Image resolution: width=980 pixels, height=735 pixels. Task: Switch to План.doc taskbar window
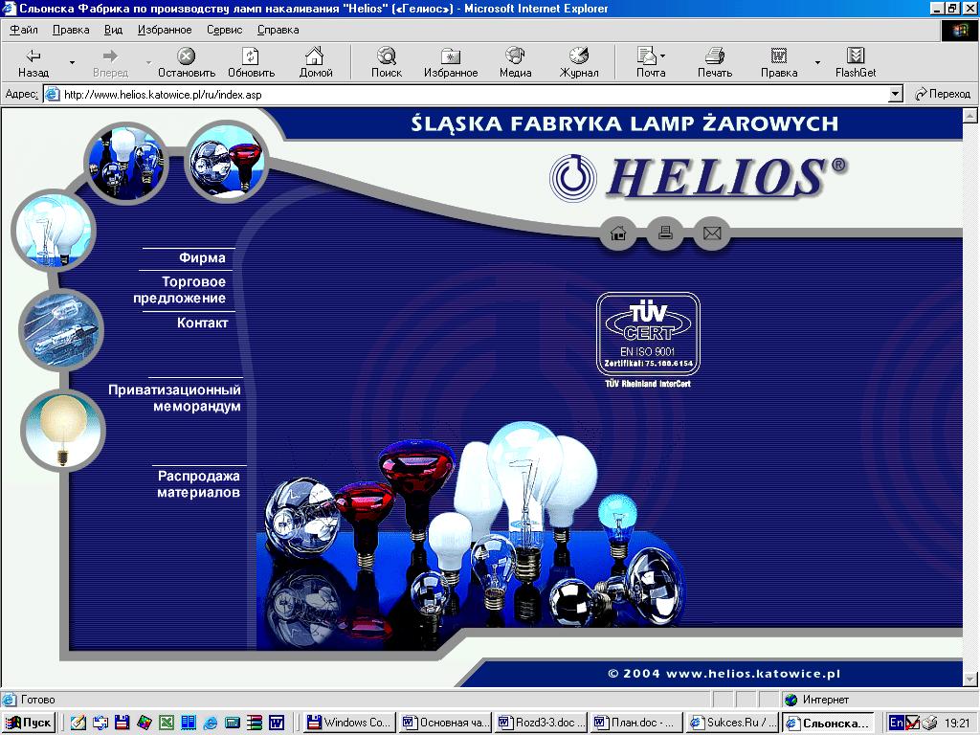click(x=636, y=723)
